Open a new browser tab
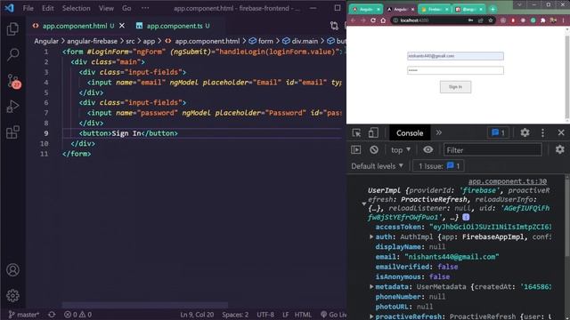The width and height of the screenshot is (570, 320). tap(493, 9)
